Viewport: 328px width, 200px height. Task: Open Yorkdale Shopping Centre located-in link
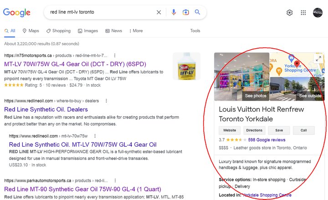[x=267, y=195]
